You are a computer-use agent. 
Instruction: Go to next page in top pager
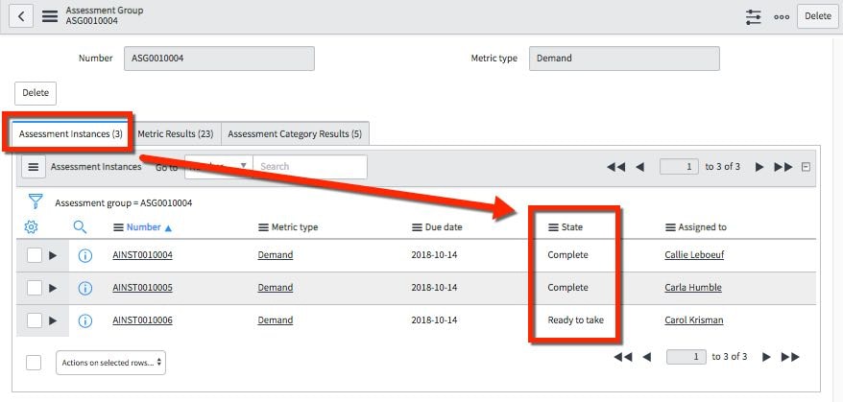[x=759, y=167]
